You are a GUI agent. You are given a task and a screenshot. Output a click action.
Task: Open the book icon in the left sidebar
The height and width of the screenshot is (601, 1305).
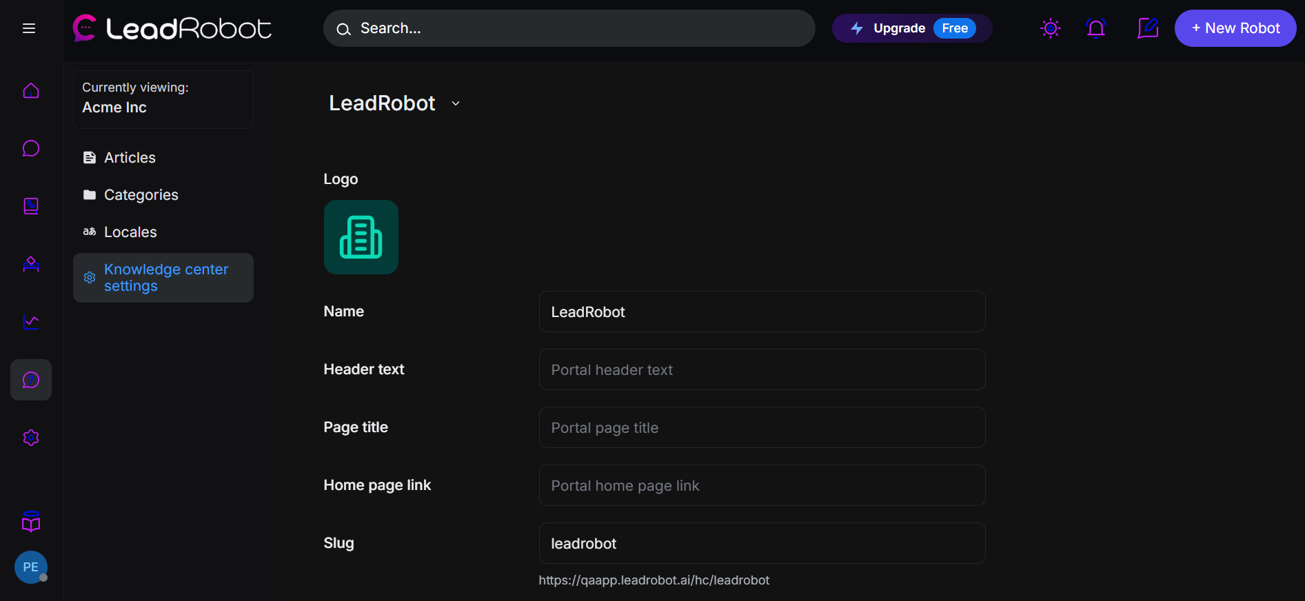(31, 206)
